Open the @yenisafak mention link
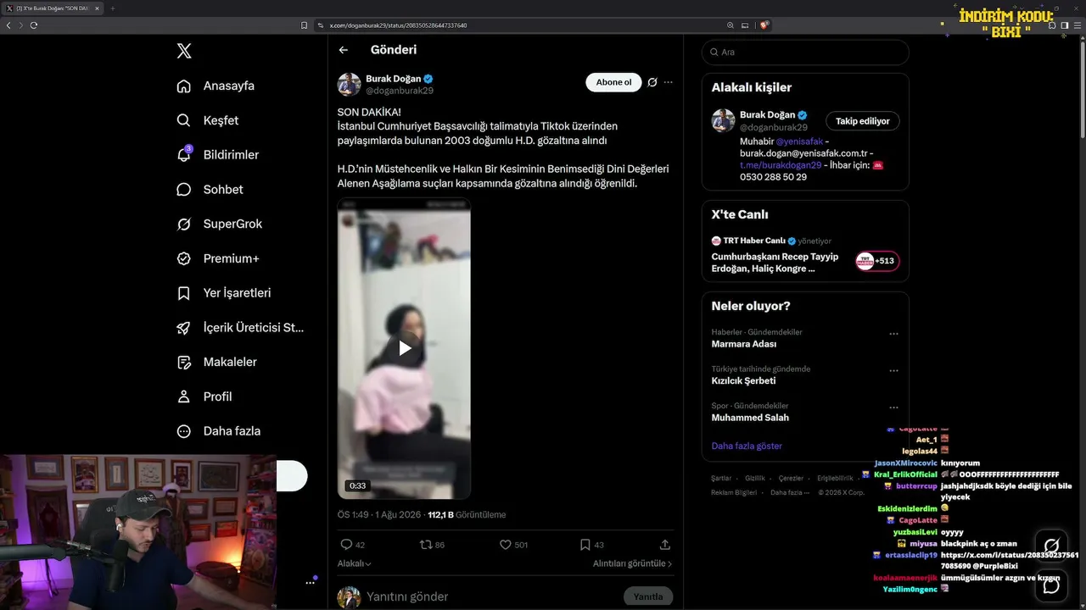 [799, 141]
